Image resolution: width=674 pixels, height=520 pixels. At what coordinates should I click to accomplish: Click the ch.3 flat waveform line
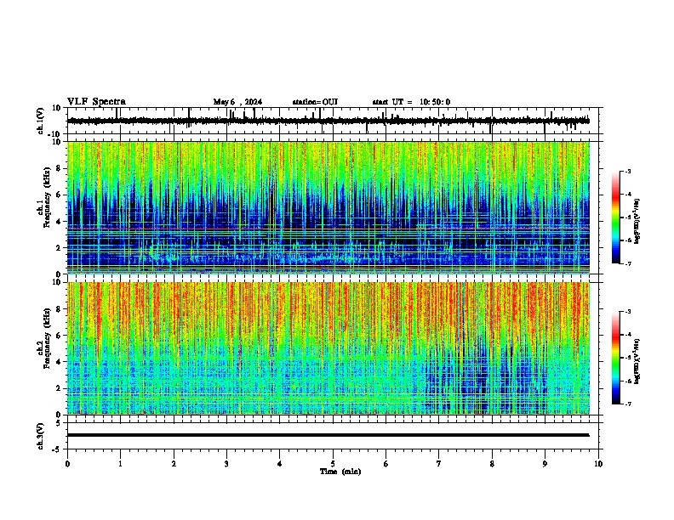[x=328, y=435]
